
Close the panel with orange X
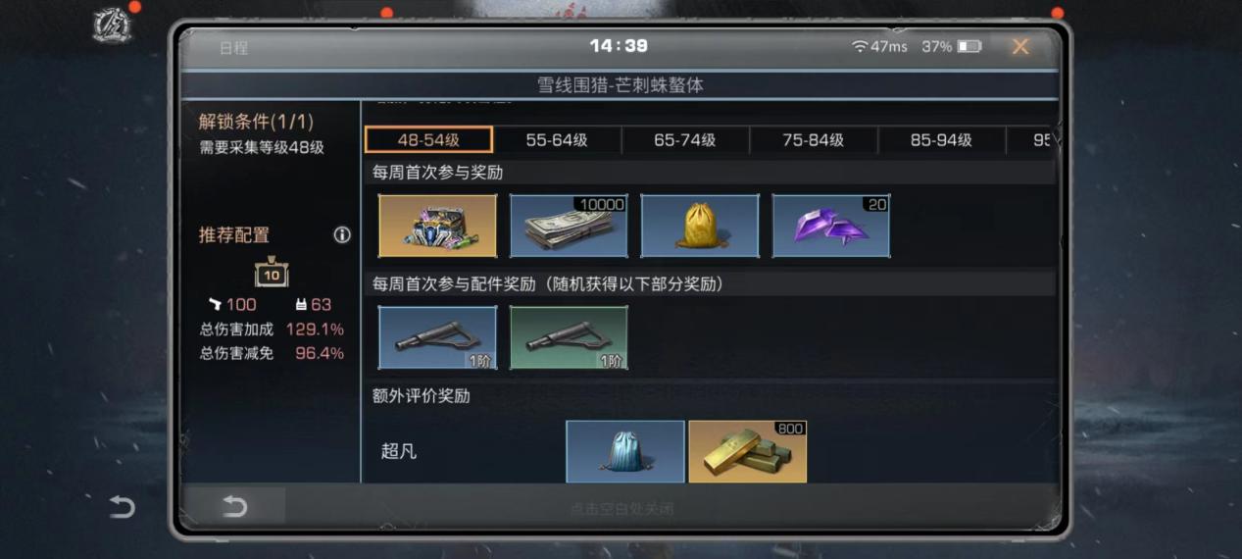coord(1020,46)
